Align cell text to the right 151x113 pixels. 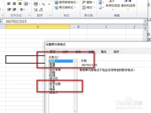[x=20, y=4]
